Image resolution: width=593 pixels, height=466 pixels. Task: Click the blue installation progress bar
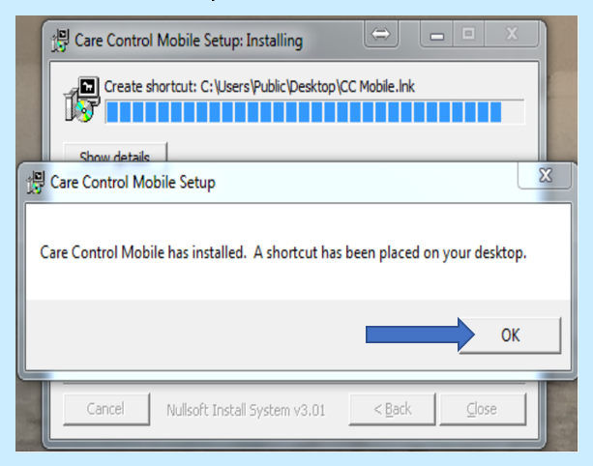tap(314, 112)
